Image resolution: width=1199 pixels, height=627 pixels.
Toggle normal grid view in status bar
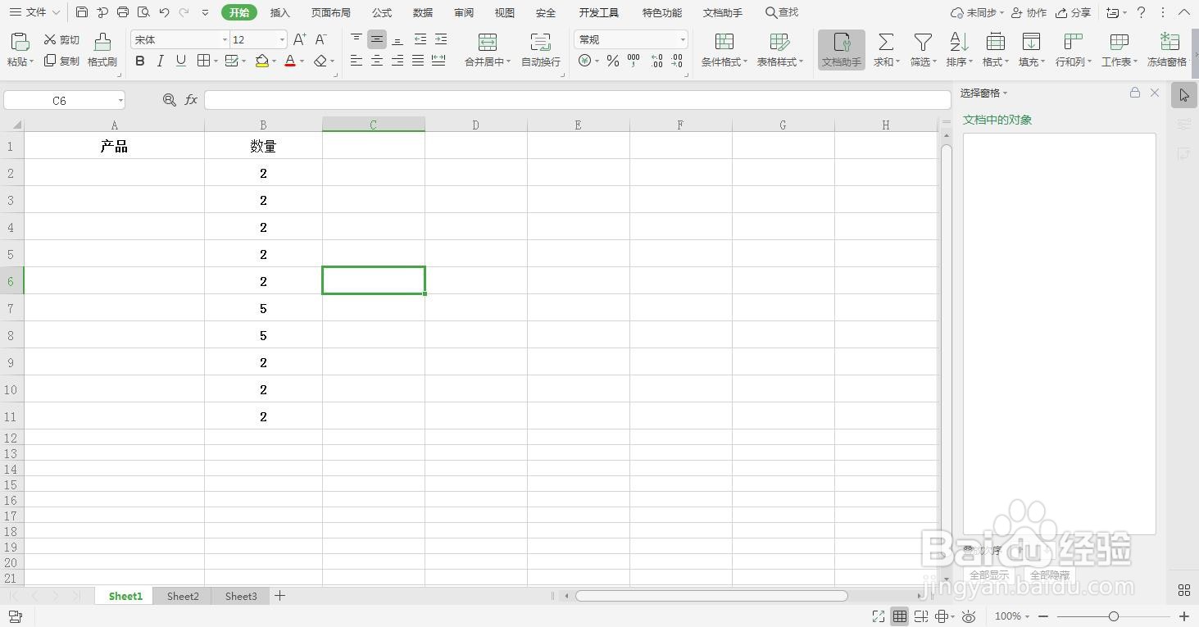click(x=900, y=616)
